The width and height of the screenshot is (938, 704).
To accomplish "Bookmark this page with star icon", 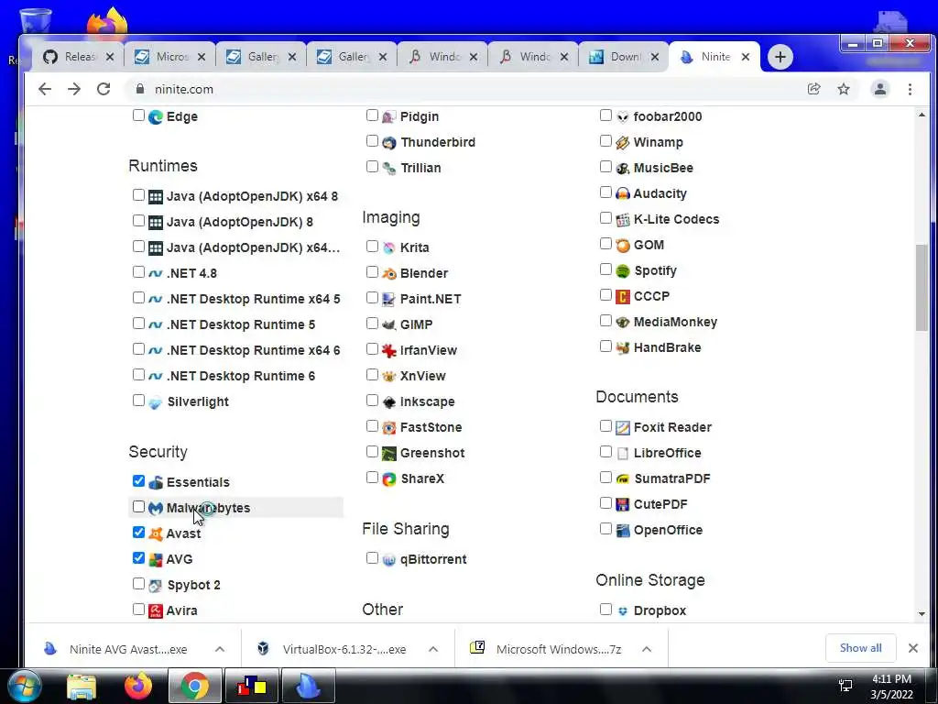I will coord(844,89).
